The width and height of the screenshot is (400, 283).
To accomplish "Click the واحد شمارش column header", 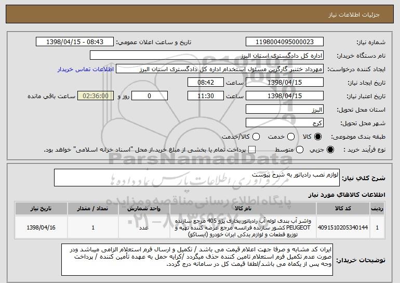I will [144, 209].
